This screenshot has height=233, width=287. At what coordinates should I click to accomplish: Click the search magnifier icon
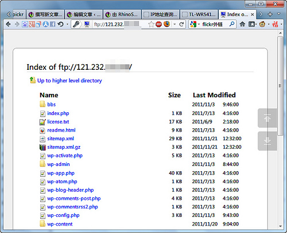(x=232, y=24)
